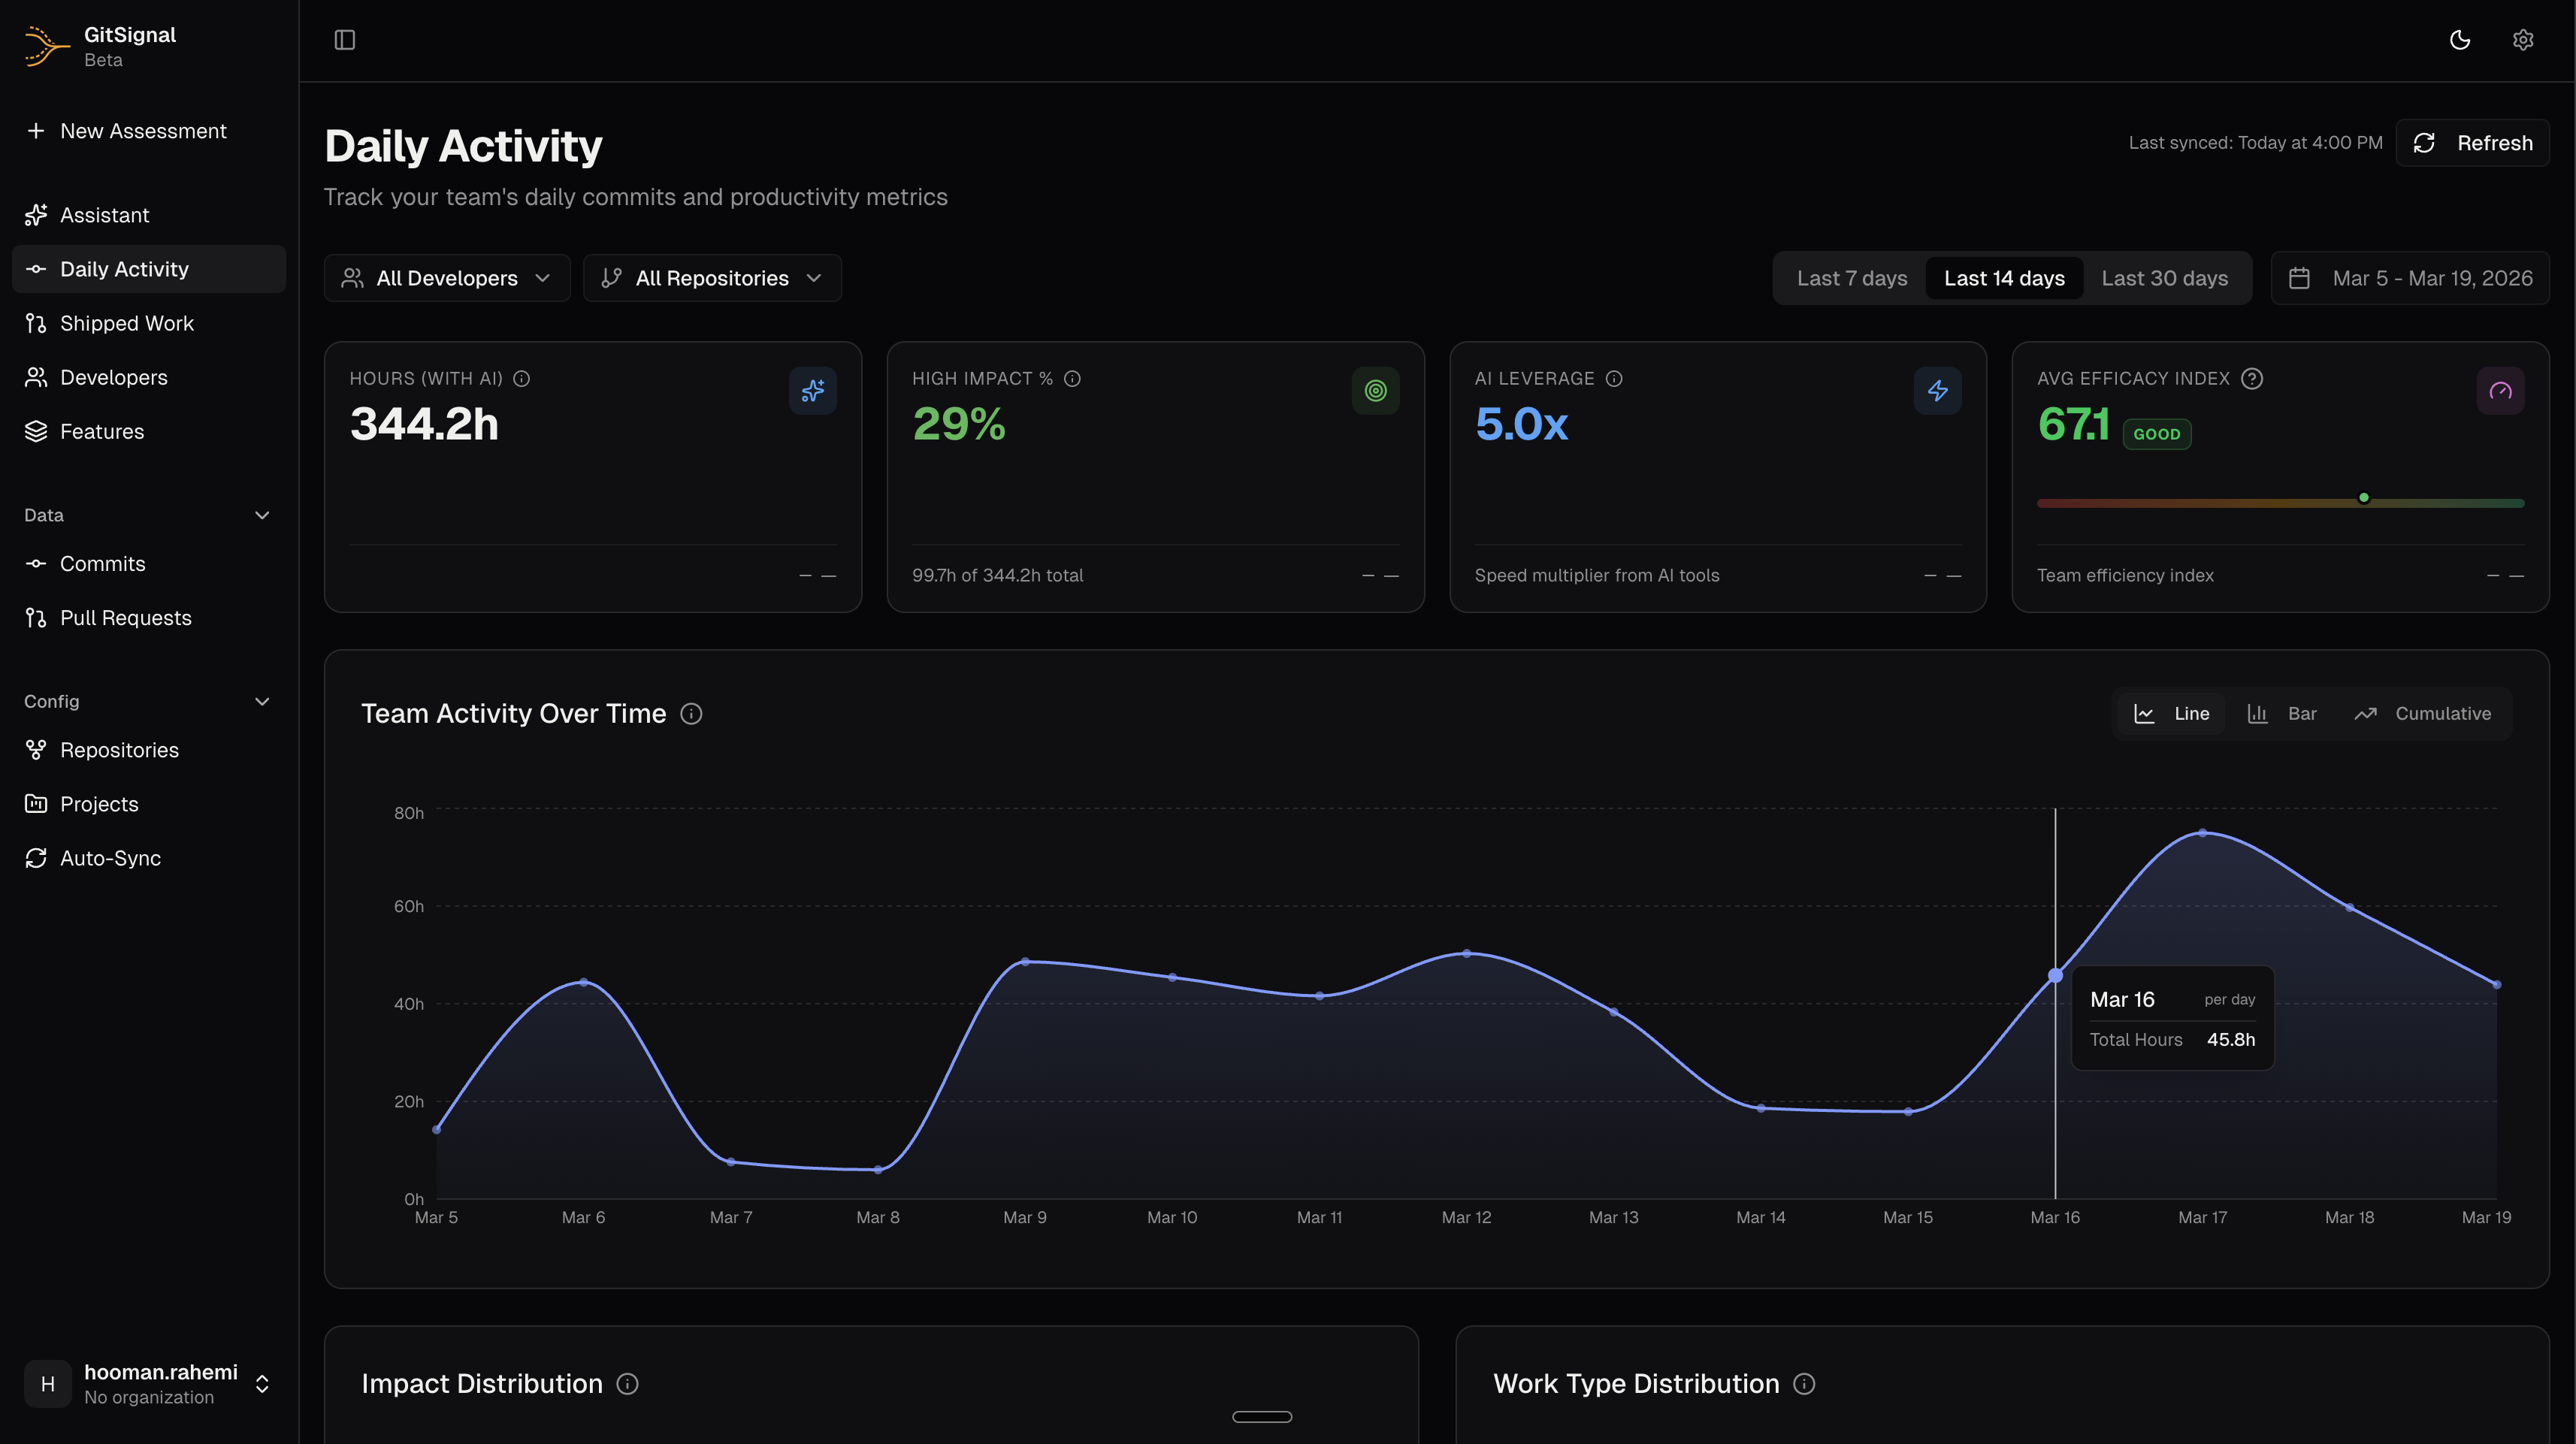Image resolution: width=2576 pixels, height=1444 pixels.
Task: Click the Hours (With AI) info icon
Action: pyautogui.click(x=522, y=378)
